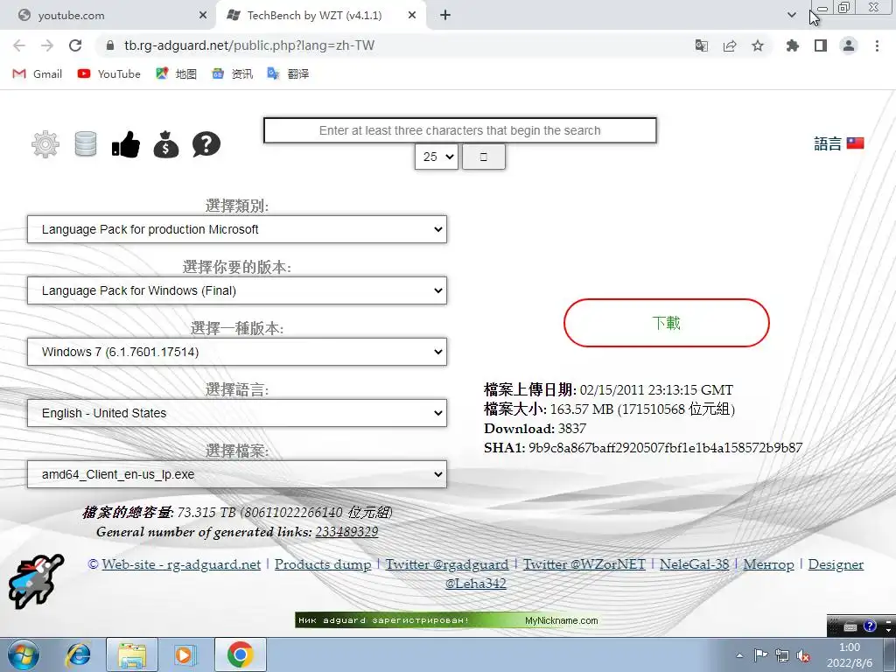This screenshot has height=672, width=896.
Task: Open the Language Pack for Windows (Final) dropdown
Action: pos(237,290)
